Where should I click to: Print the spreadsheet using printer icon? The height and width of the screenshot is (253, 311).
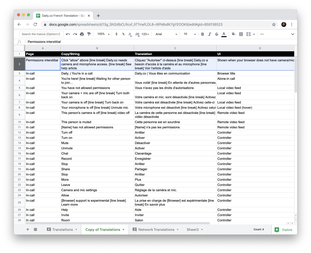click(82, 34)
